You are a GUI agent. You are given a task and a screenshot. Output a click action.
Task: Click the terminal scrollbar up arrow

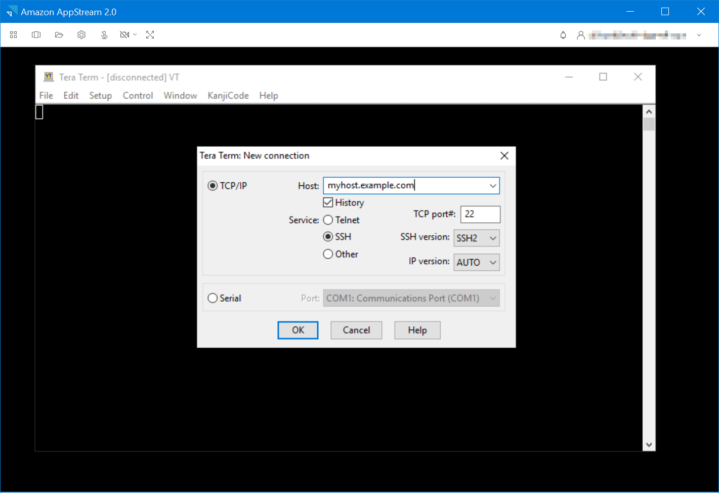pos(649,111)
